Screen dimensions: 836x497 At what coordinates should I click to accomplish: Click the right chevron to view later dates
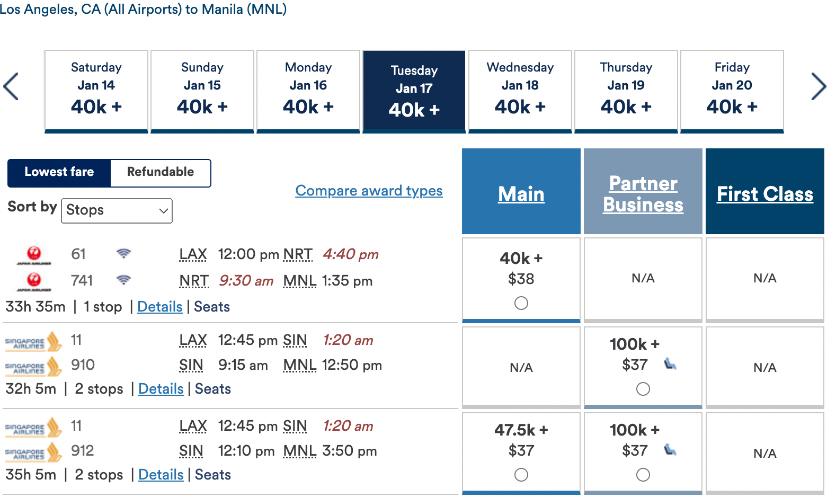(x=819, y=86)
